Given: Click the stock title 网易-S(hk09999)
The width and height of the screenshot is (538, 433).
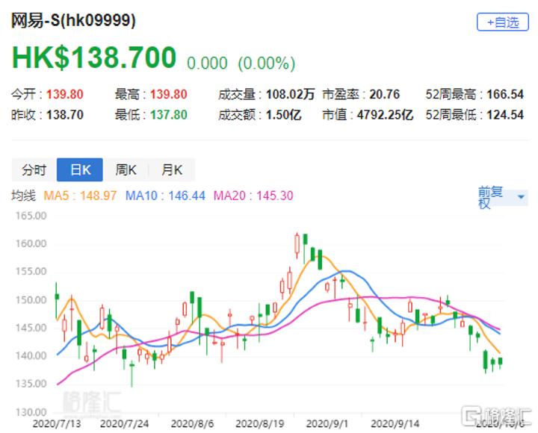Looking at the screenshot, I should point(73,20).
